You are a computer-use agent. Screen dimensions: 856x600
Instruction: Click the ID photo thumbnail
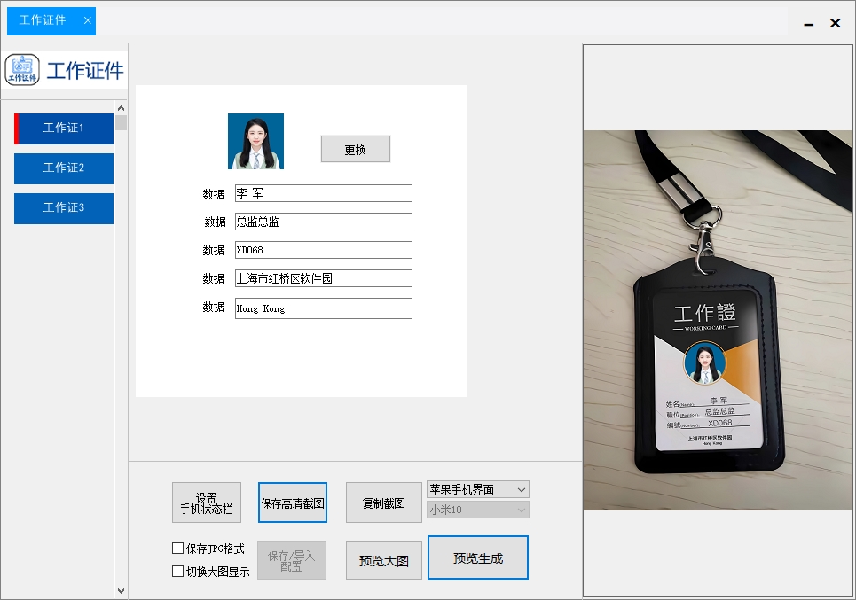[x=255, y=142]
